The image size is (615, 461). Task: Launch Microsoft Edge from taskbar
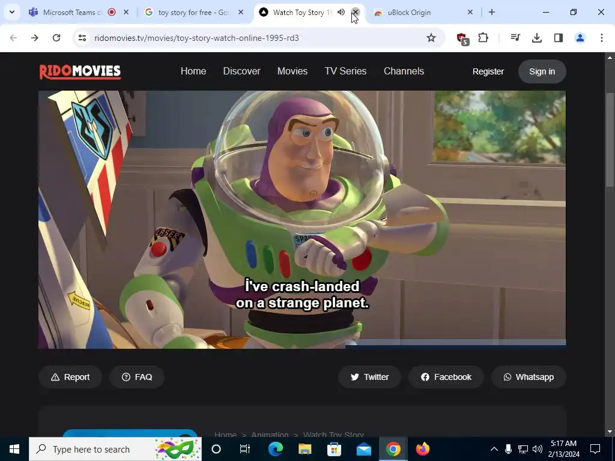[276, 449]
